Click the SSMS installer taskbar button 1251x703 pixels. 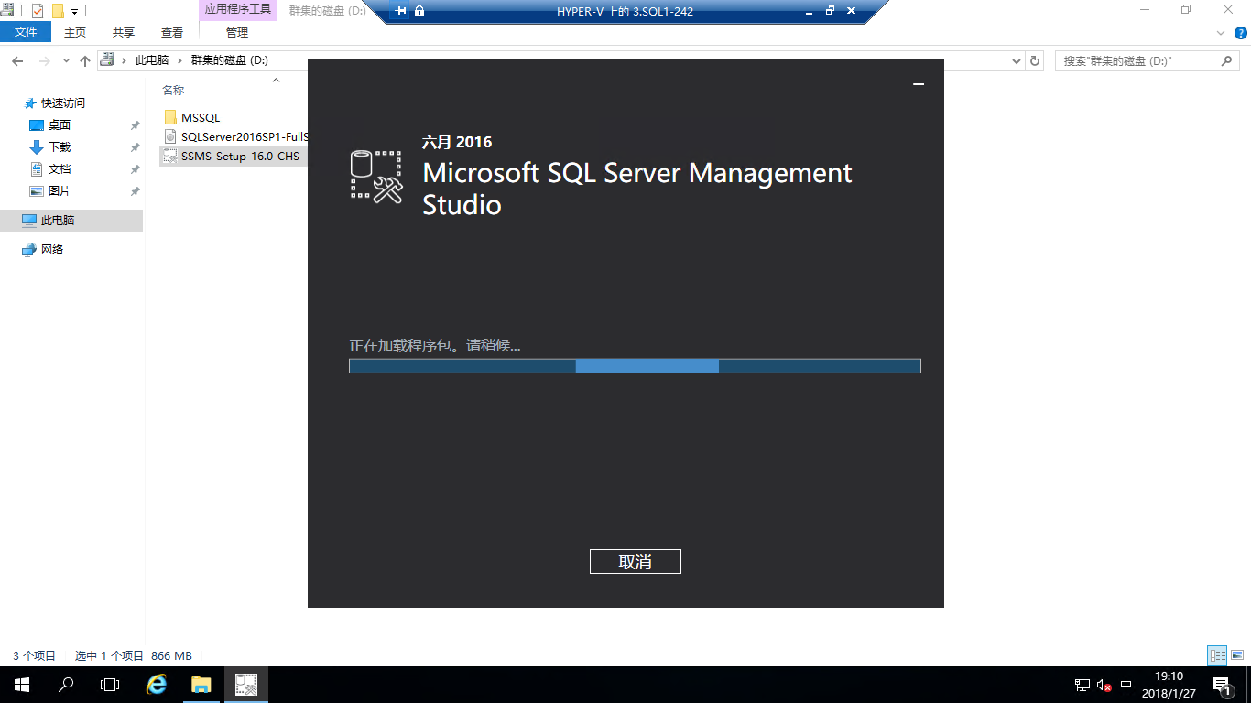(x=246, y=685)
